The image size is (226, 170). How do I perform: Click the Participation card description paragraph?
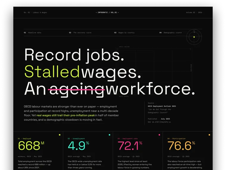[185, 165]
